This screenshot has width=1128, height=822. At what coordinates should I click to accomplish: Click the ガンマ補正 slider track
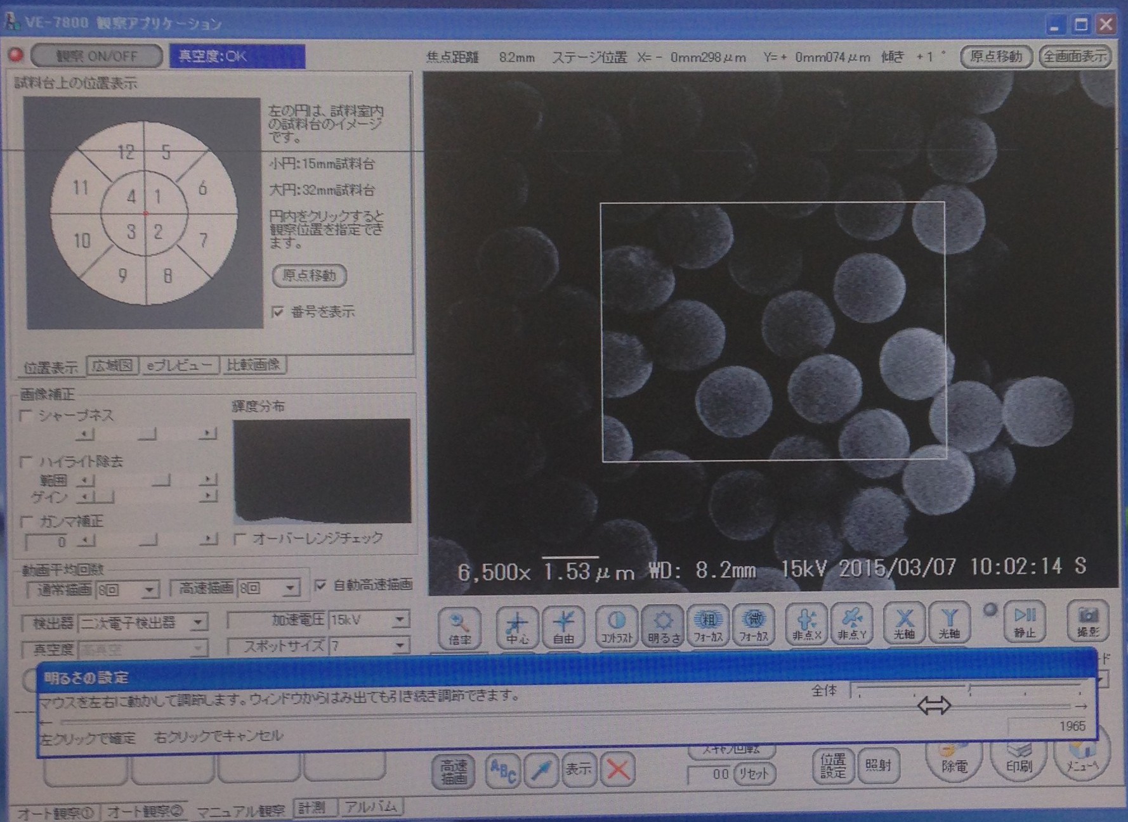tap(146, 540)
